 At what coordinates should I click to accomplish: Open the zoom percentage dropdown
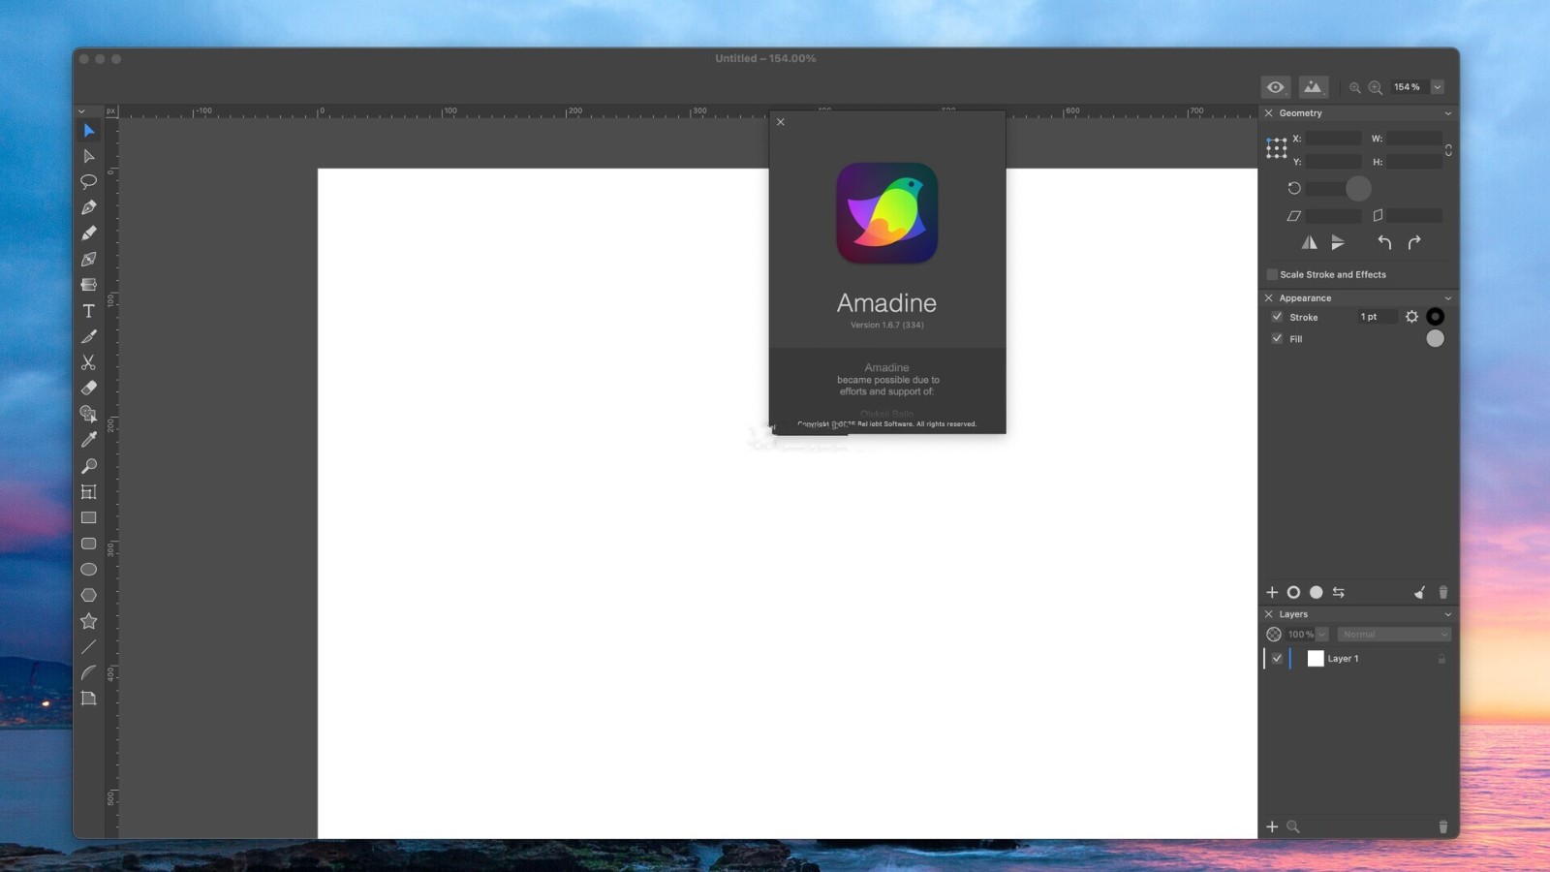1438,87
